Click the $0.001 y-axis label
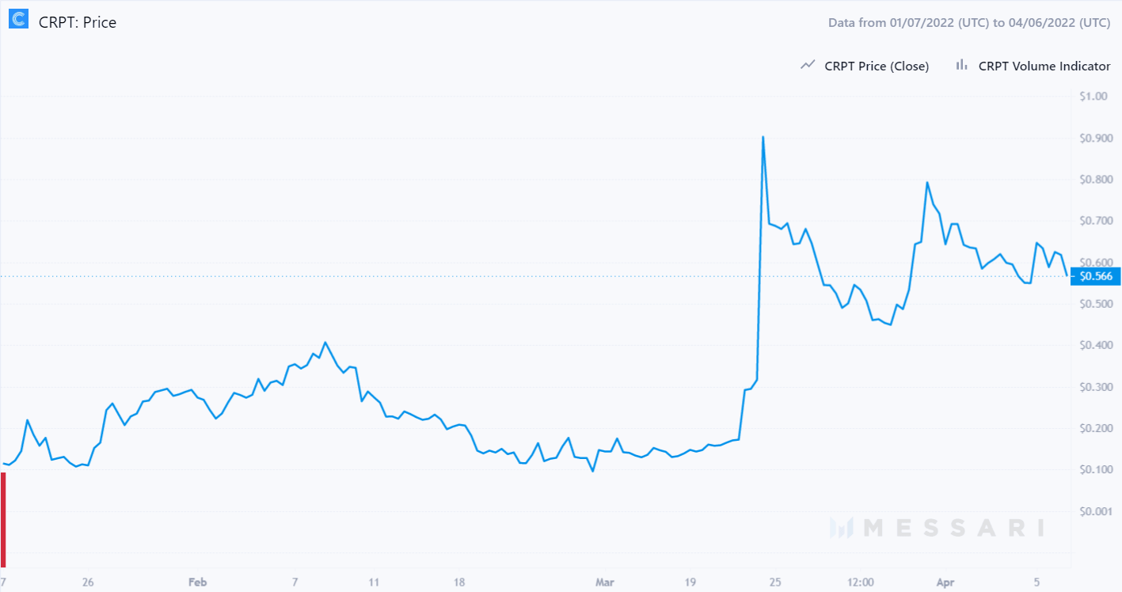This screenshot has width=1122, height=592. [x=1096, y=511]
